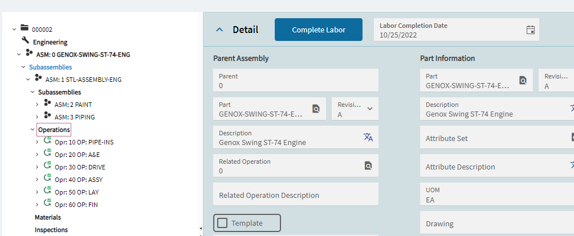The width and height of the screenshot is (574, 236).
Task: Open the blue Subassemblies link
Action: click(x=50, y=67)
